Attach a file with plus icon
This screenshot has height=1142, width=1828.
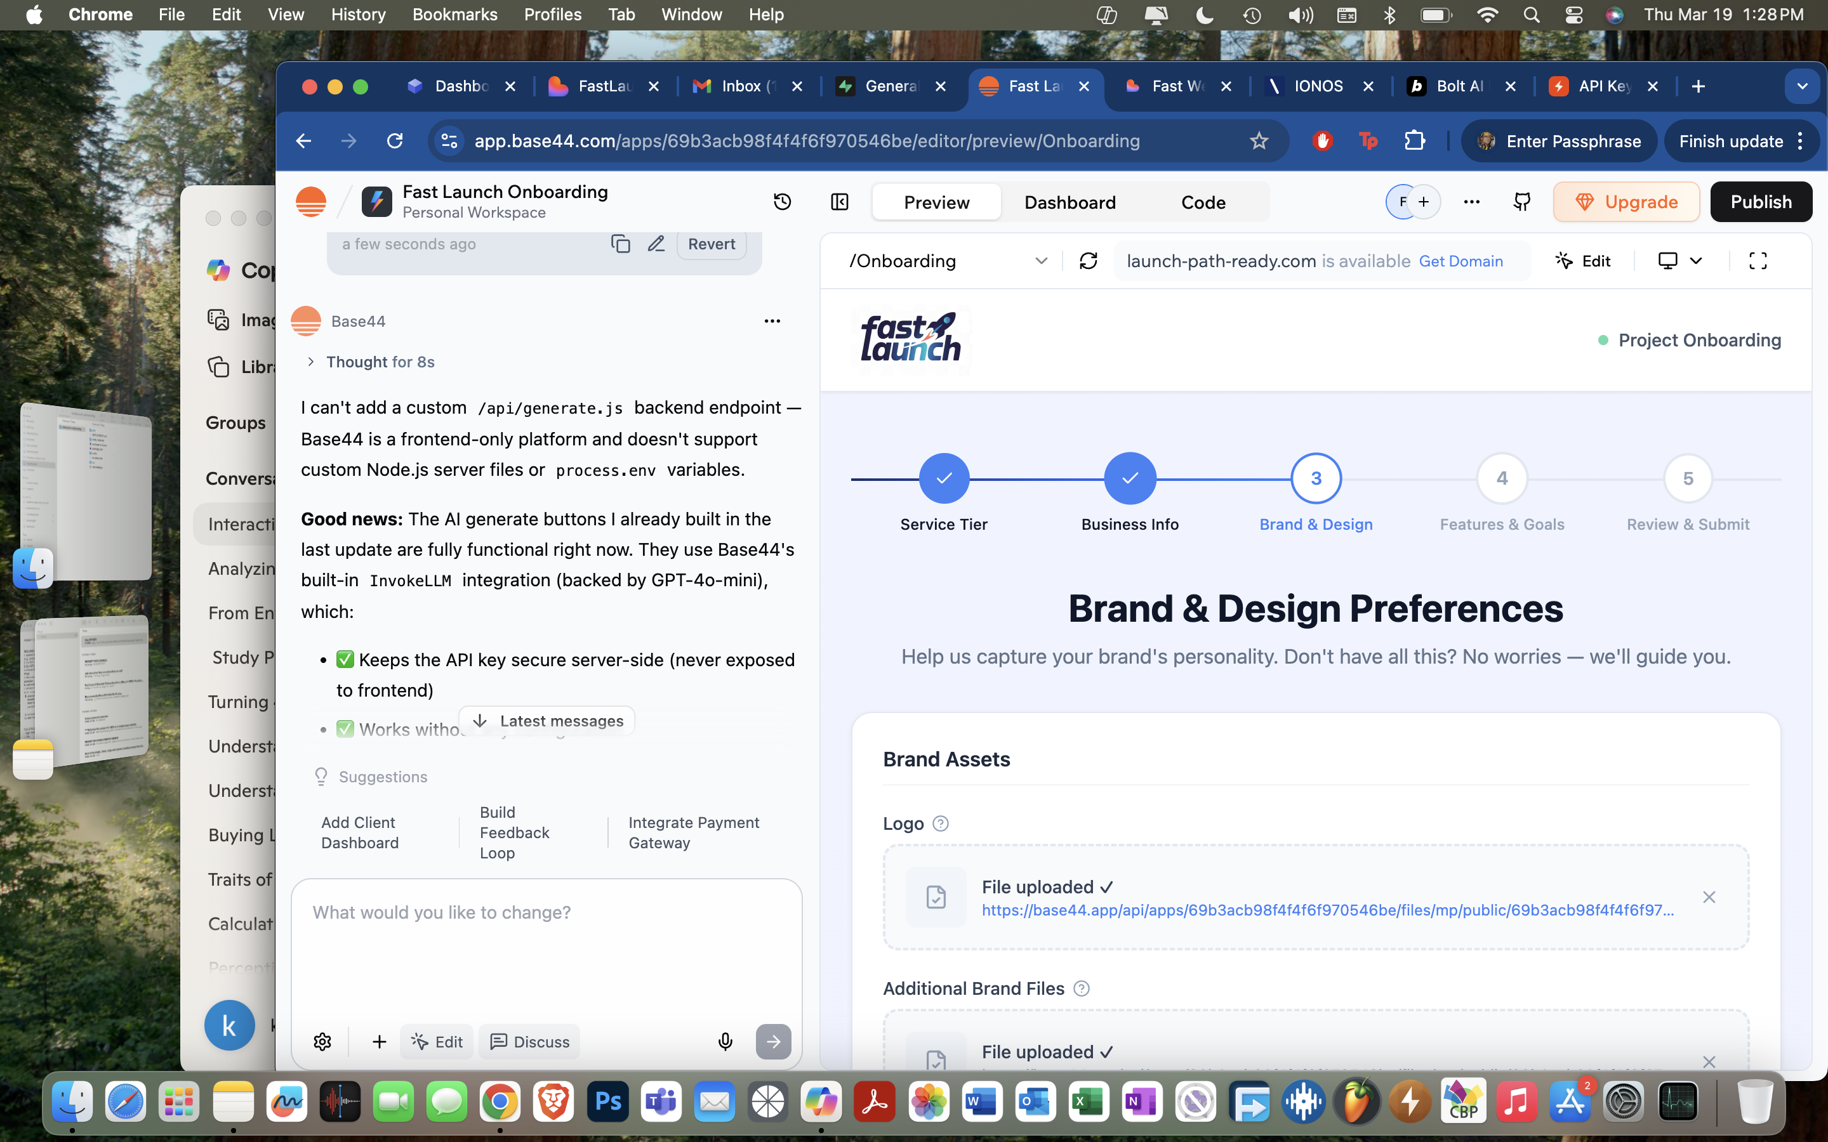[379, 1042]
